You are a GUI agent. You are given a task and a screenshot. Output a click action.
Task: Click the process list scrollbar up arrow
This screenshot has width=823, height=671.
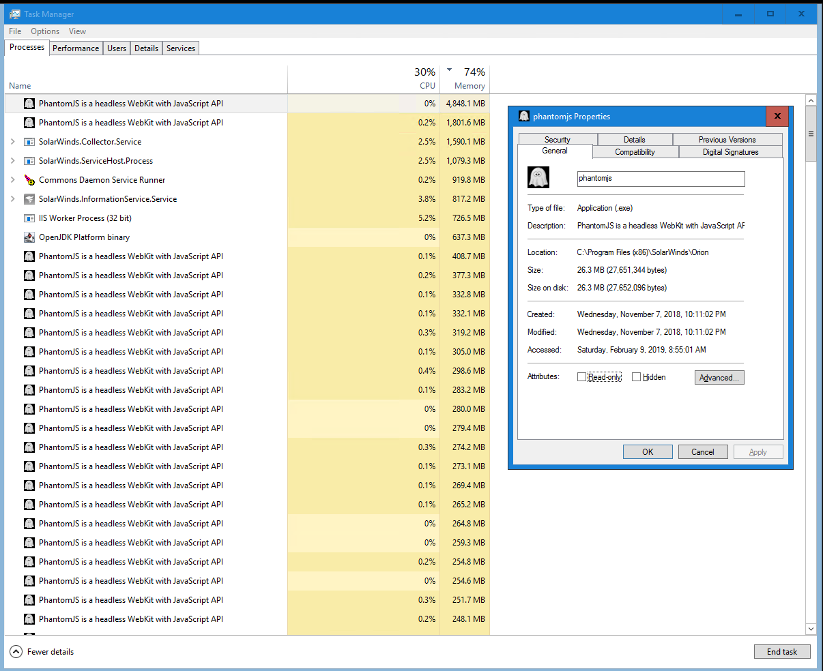coord(811,101)
